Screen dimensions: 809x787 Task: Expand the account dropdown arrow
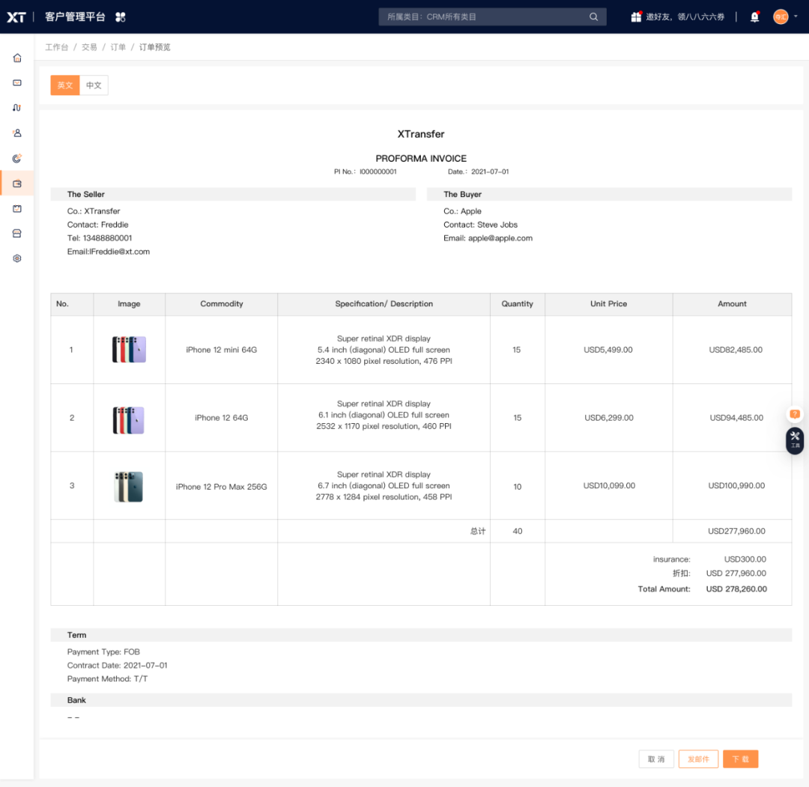tap(796, 16)
